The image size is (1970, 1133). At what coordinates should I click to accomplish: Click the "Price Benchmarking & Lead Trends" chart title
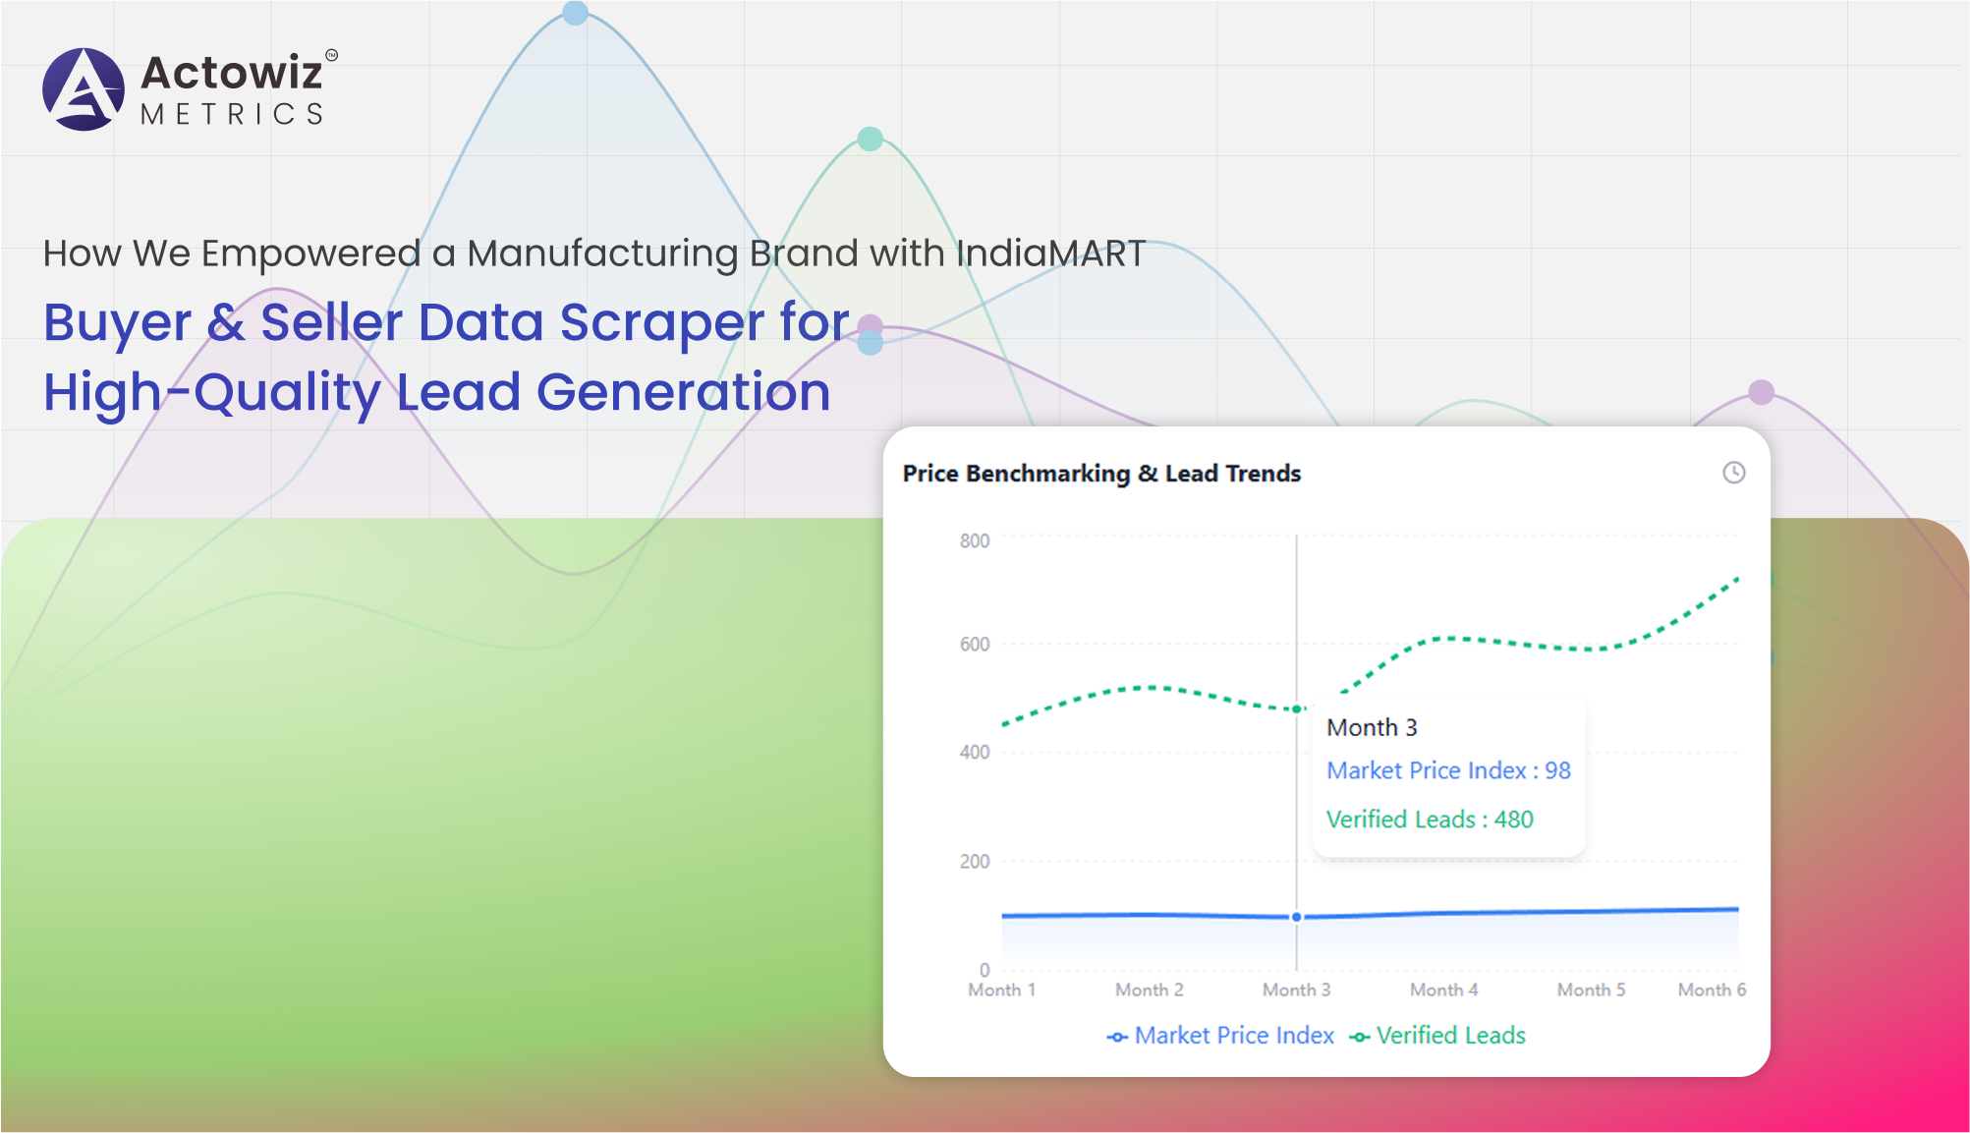pyautogui.click(x=1101, y=474)
